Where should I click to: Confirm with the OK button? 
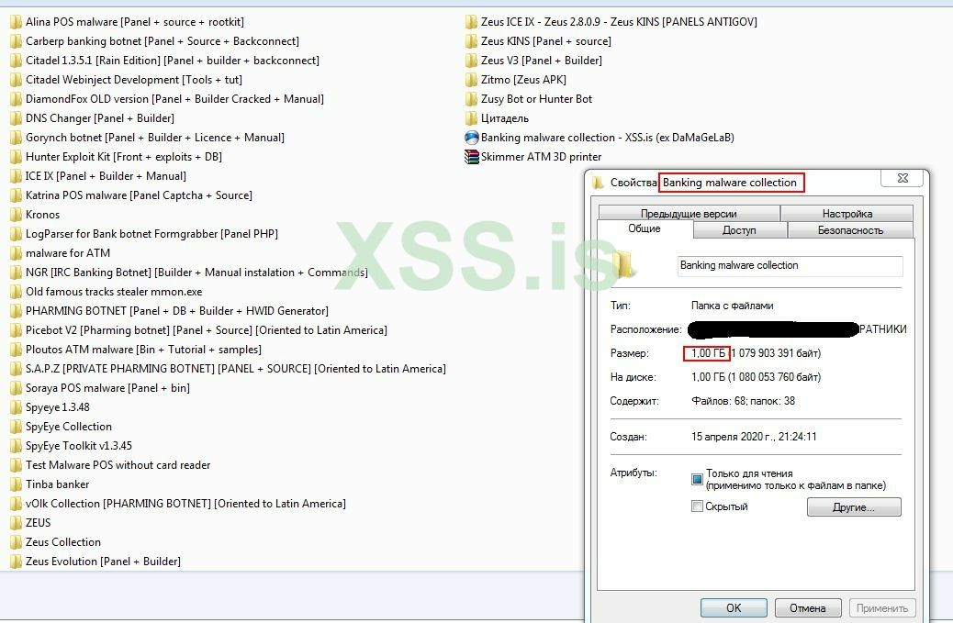tap(734, 607)
